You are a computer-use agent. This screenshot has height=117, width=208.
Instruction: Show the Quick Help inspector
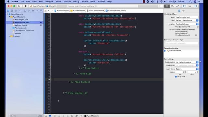click(183, 11)
